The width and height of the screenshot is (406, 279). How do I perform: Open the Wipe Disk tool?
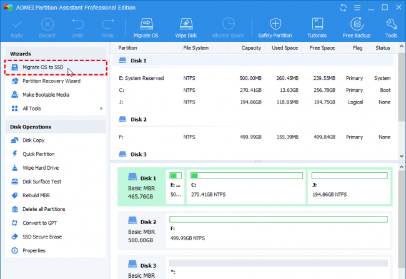click(186, 27)
